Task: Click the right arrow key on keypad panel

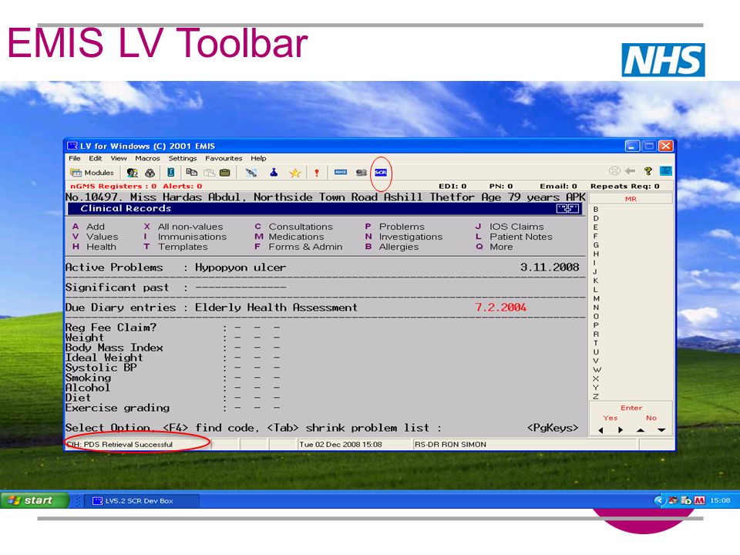Action: (621, 430)
